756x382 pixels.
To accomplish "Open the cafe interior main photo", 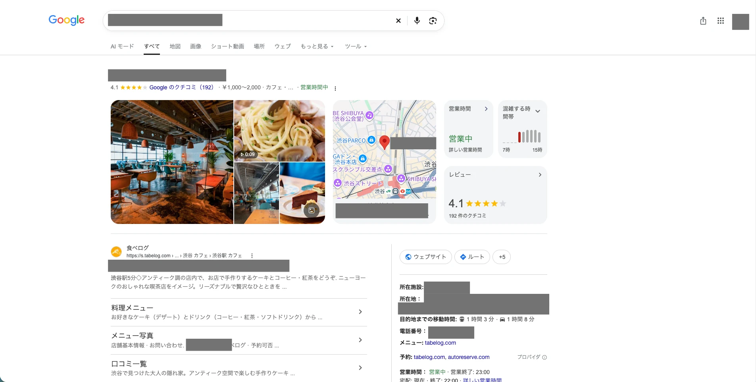I will (x=172, y=162).
